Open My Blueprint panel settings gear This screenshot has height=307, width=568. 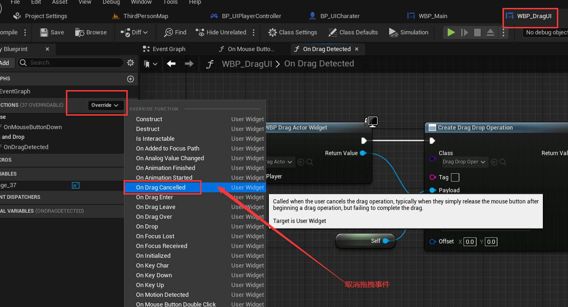[131, 63]
